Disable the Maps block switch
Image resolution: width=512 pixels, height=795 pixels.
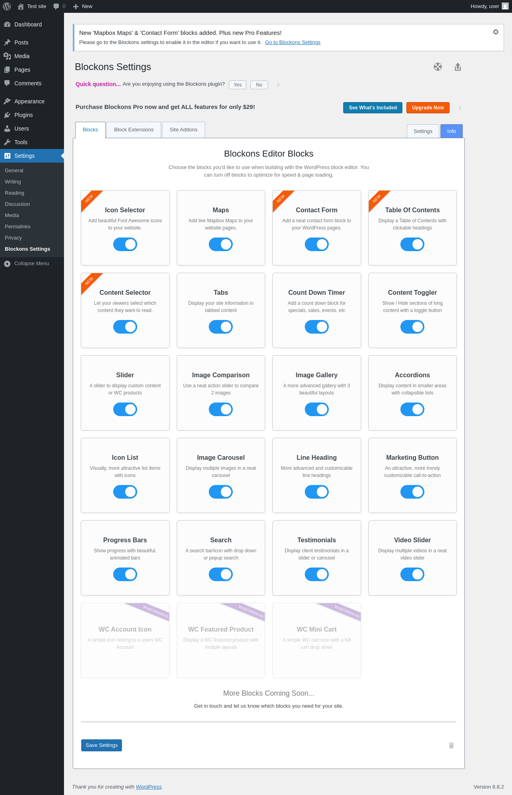(221, 244)
